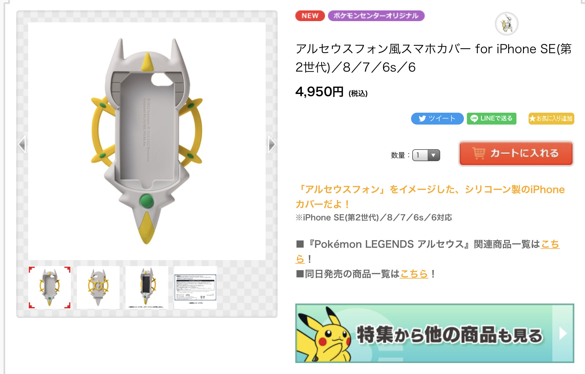The height and width of the screenshot is (374, 585).
Task: Click the shopping cart icon
Action: pos(479,153)
